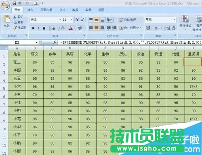
Task: Open the Number dialog launcher (数字)
Action: pos(175,36)
